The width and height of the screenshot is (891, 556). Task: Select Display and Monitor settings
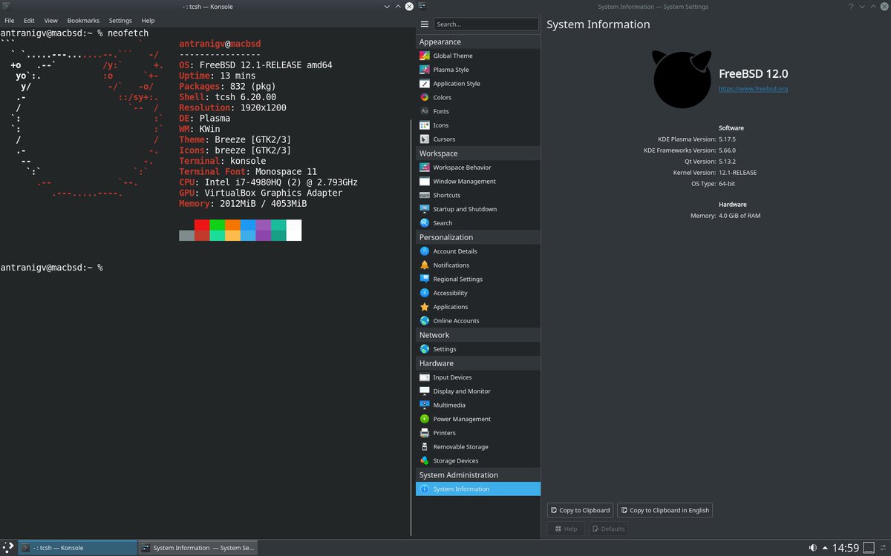pyautogui.click(x=478, y=391)
